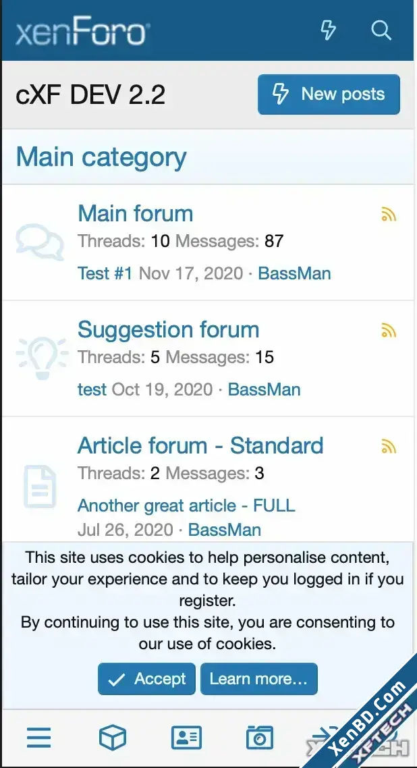Click the ID card icon in bottom bar
The width and height of the screenshot is (417, 768).
click(186, 737)
